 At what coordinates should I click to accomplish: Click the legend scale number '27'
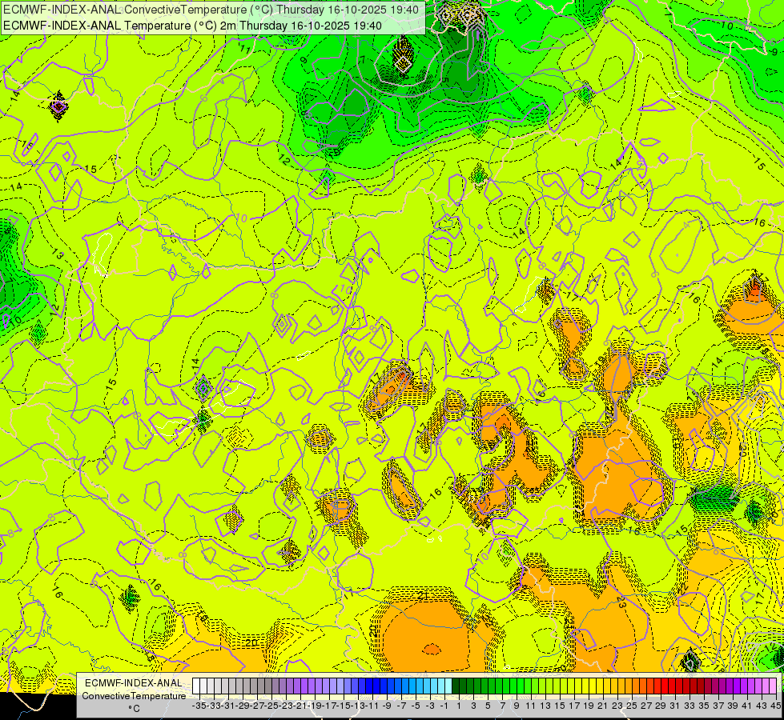tap(646, 706)
